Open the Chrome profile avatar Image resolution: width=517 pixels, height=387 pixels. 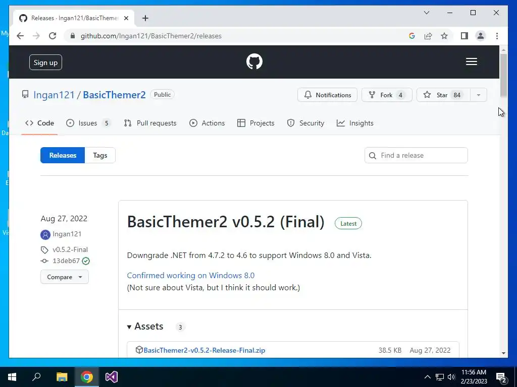[481, 36]
